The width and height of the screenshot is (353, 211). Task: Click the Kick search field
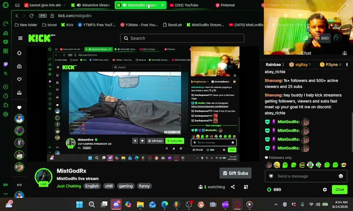point(182,38)
